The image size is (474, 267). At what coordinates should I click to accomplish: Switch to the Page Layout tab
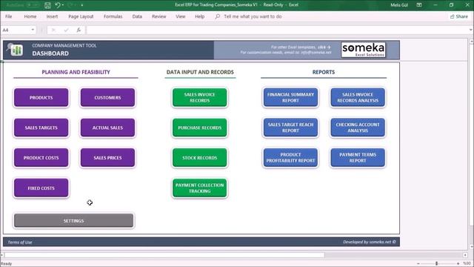click(x=81, y=16)
